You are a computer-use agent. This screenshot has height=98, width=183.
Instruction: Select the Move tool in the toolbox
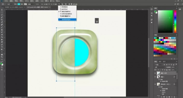pos(2,10)
